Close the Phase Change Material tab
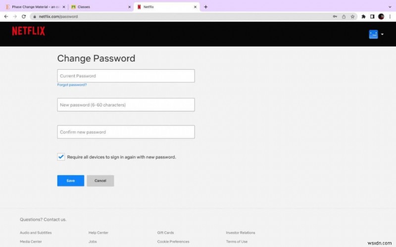 64,7
